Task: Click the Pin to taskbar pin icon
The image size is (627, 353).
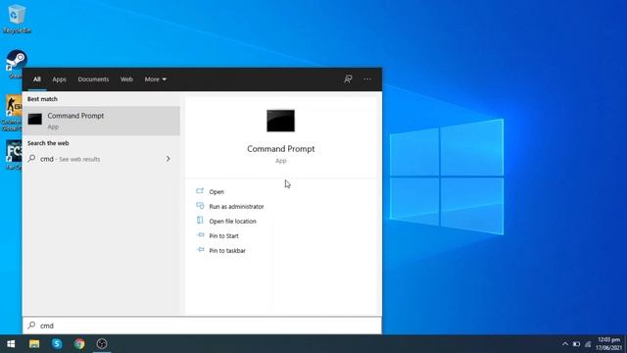Action: click(x=200, y=250)
